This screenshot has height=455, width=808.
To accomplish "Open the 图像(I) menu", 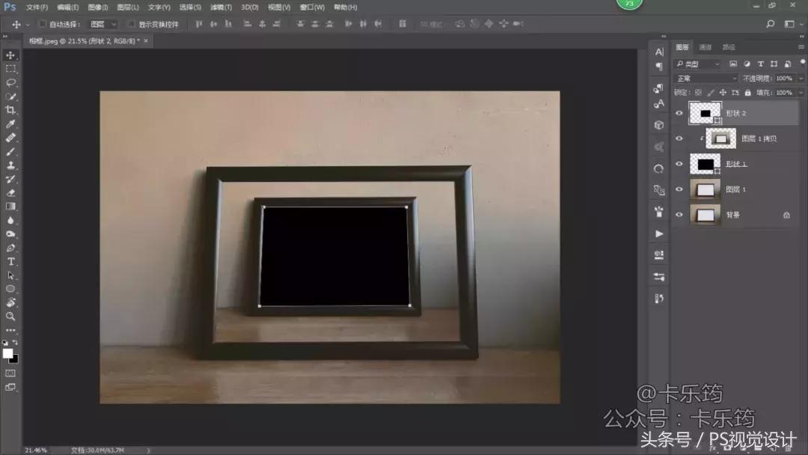I will click(98, 7).
